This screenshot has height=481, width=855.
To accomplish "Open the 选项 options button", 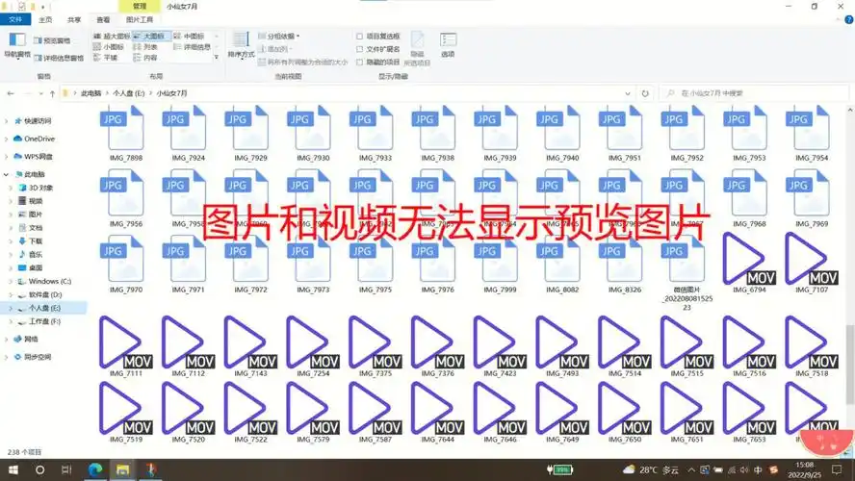I will click(448, 45).
